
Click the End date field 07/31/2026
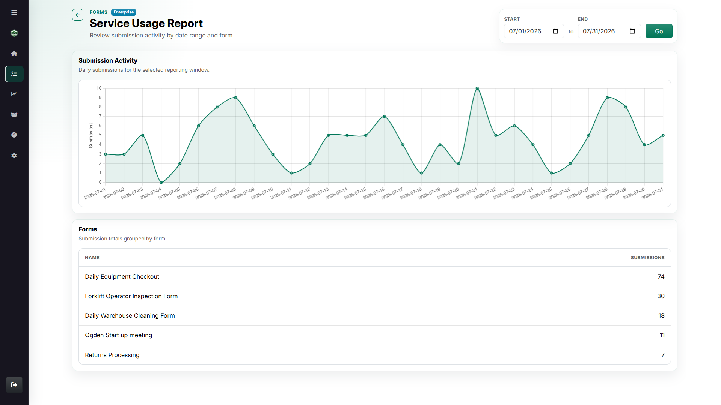pyautogui.click(x=609, y=31)
